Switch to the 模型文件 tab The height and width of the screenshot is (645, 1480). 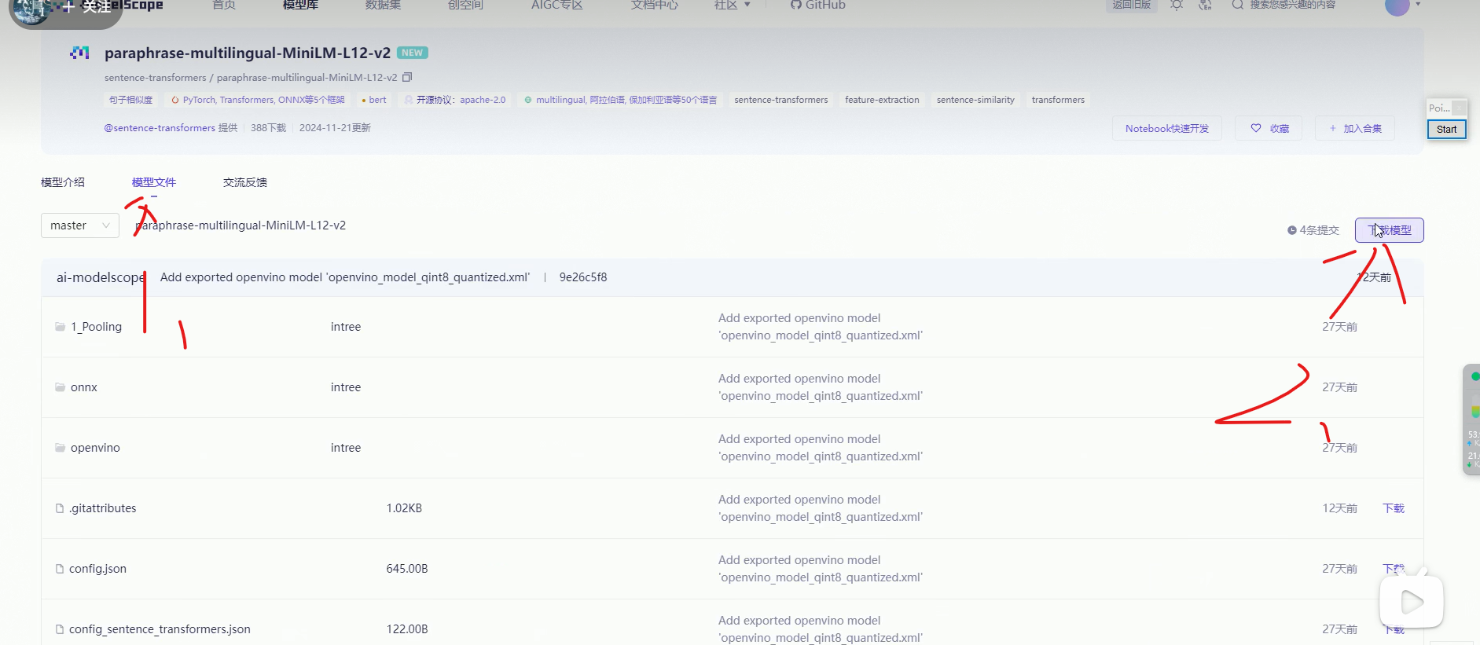coord(154,182)
